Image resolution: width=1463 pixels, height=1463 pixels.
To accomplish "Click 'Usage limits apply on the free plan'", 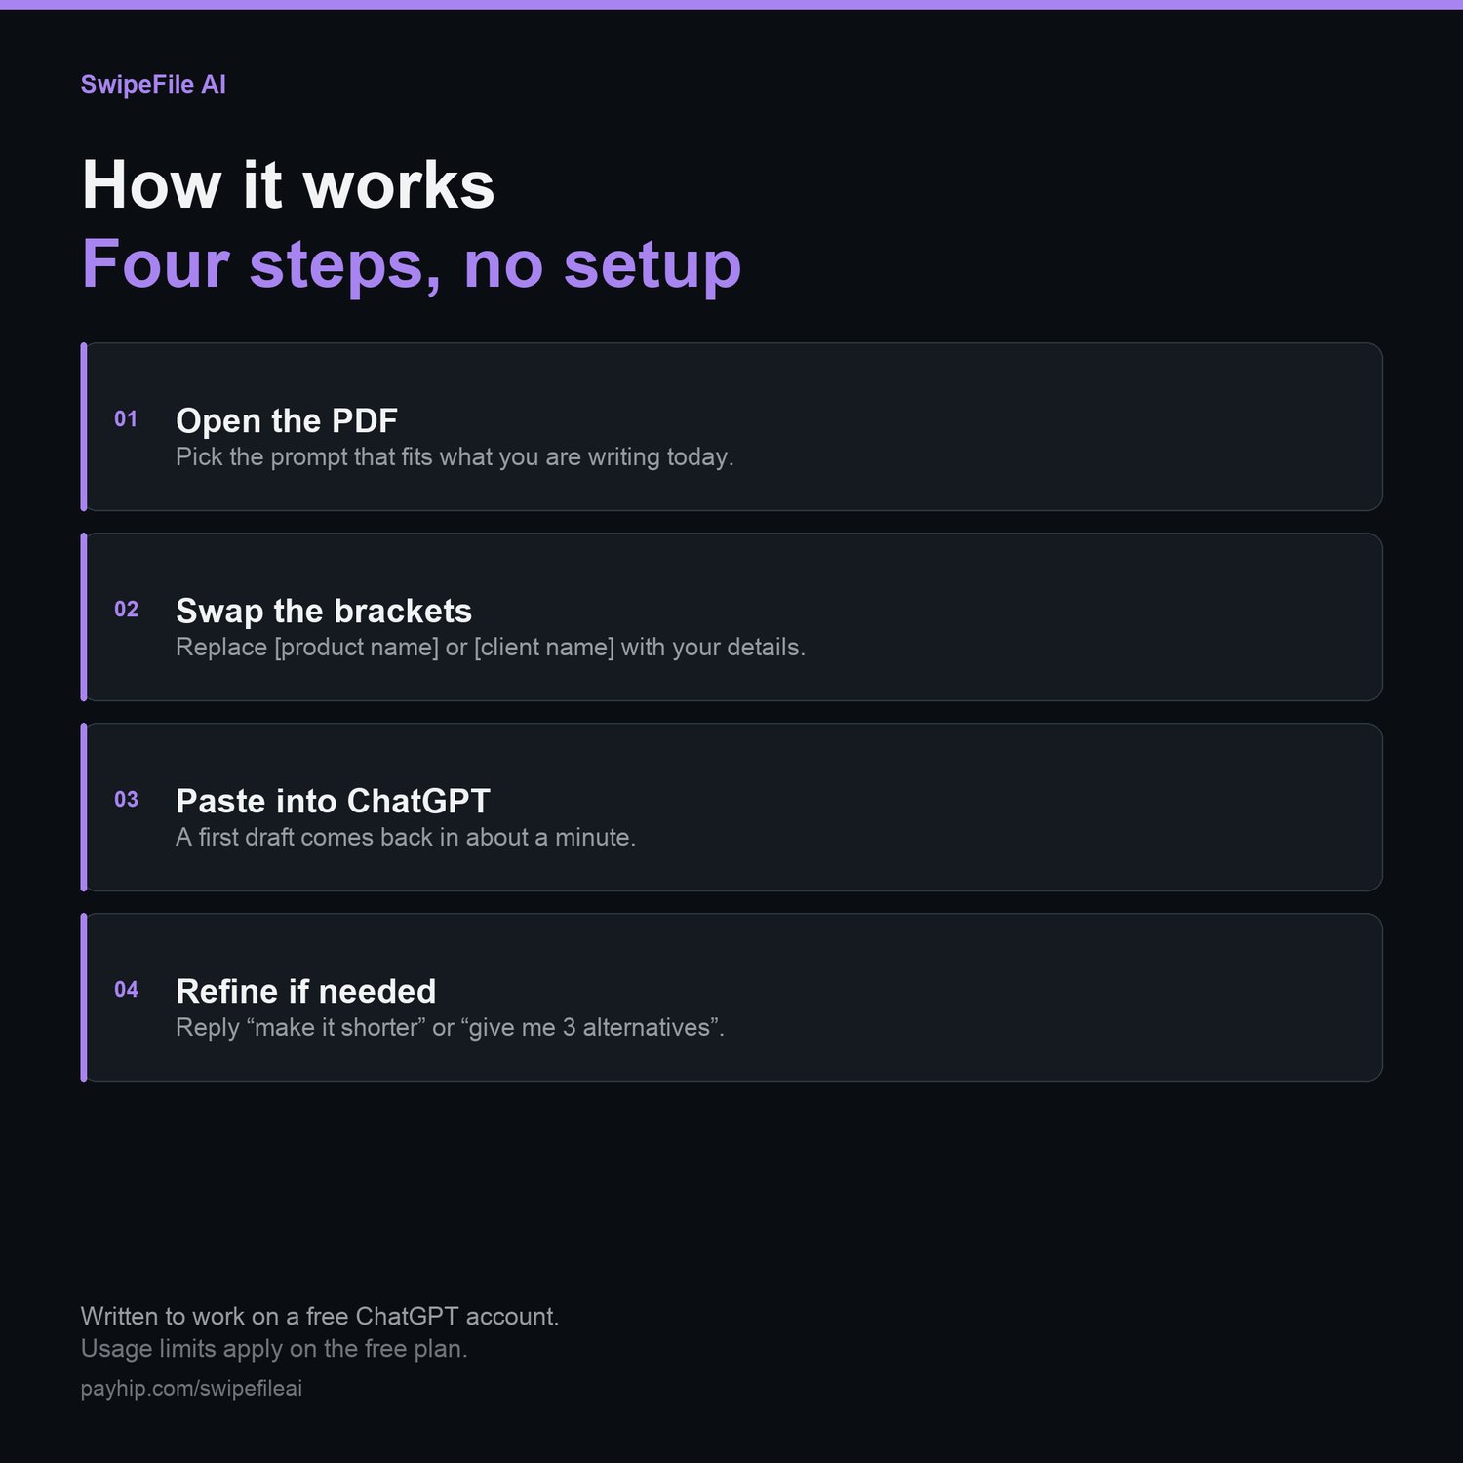I will (274, 1349).
